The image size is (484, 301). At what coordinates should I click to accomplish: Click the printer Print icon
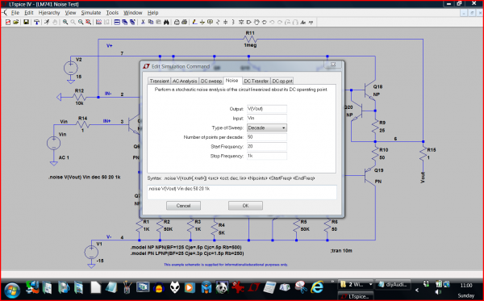184,23
